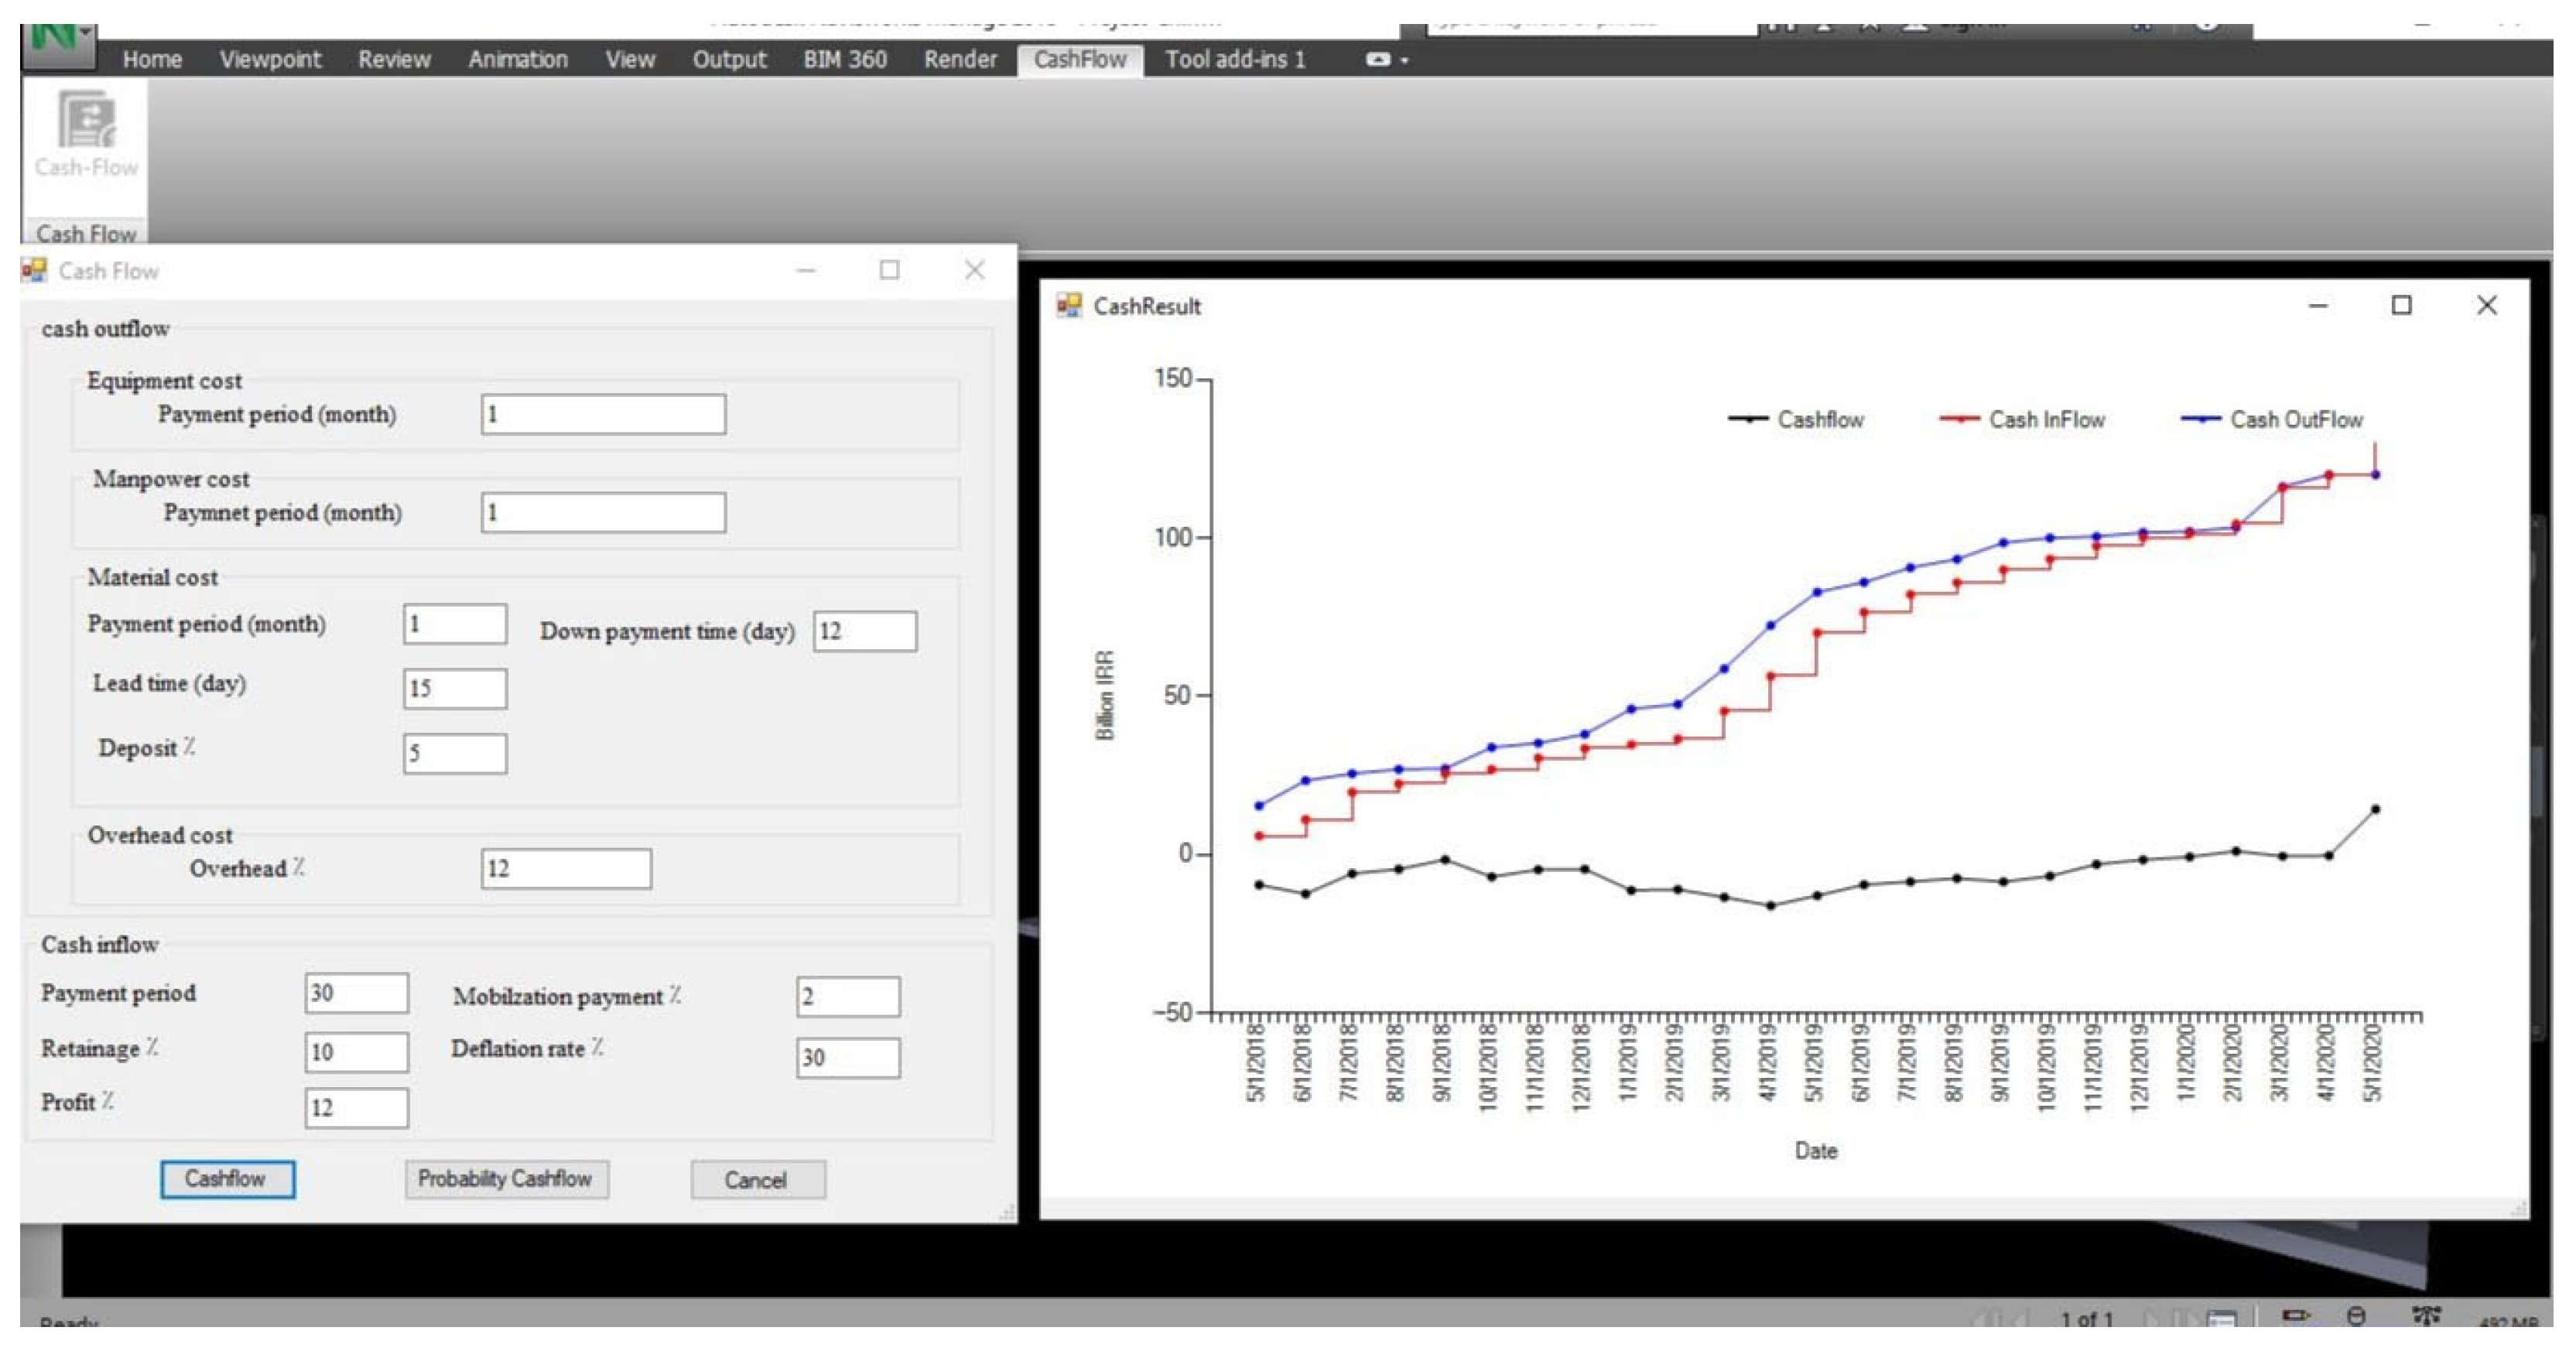Image resolution: width=2576 pixels, height=1358 pixels.
Task: Click the Equipment cost payment period field
Action: (603, 414)
